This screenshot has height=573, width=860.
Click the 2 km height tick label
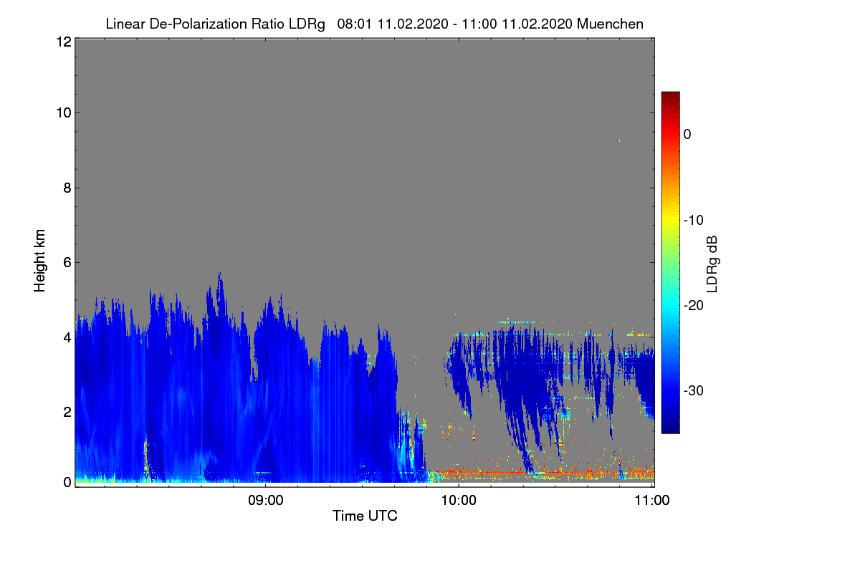coord(67,412)
